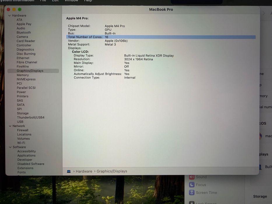Close the System Information window
The width and height of the screenshot is (272, 204).
(8, 9)
